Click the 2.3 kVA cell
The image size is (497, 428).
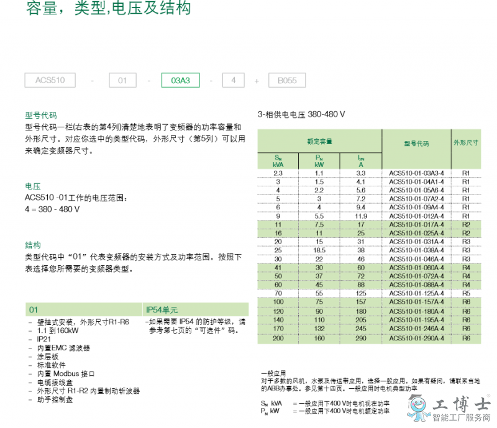278,173
